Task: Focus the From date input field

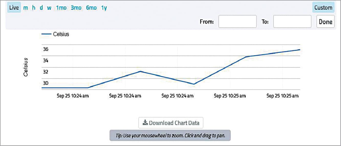Action: pyautogui.click(x=237, y=21)
